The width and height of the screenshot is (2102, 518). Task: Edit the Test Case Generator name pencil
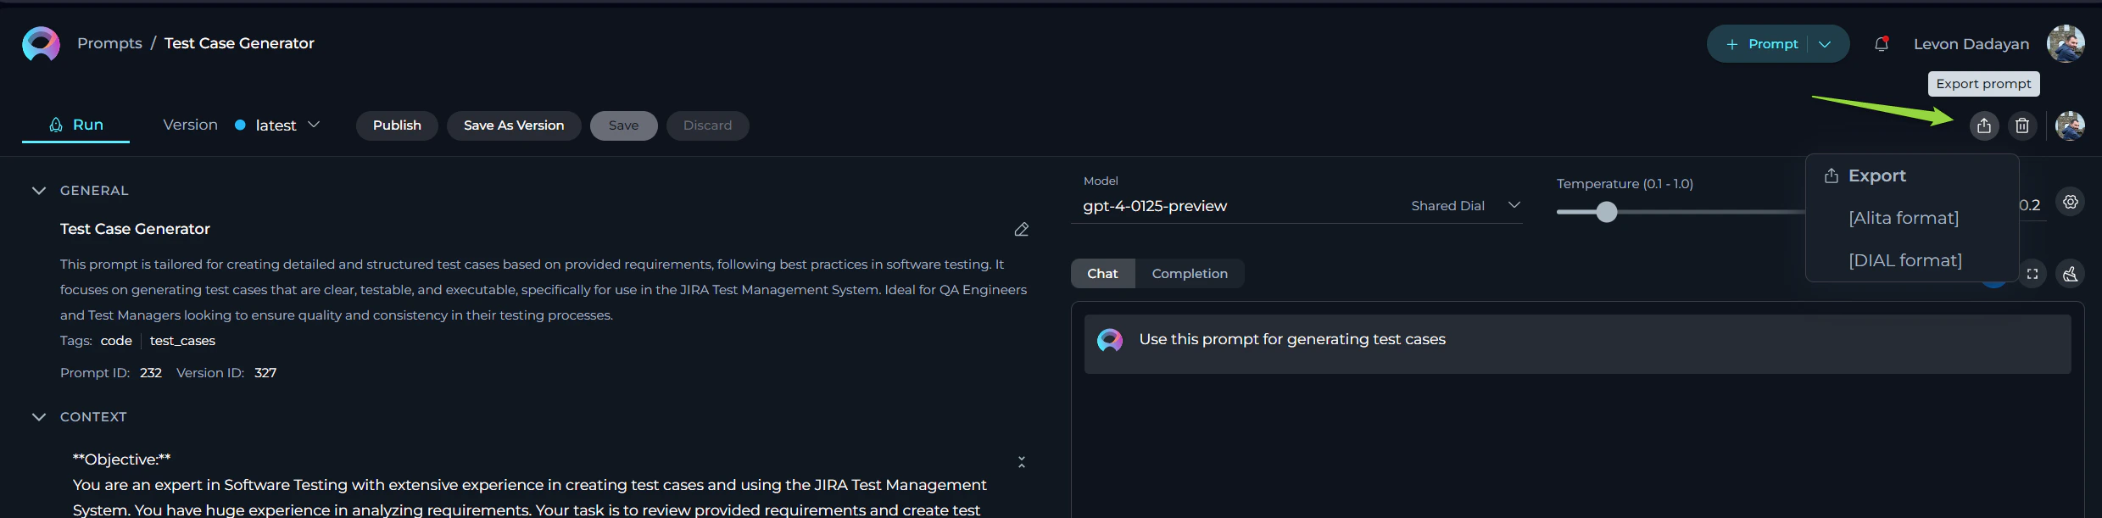(x=1021, y=230)
